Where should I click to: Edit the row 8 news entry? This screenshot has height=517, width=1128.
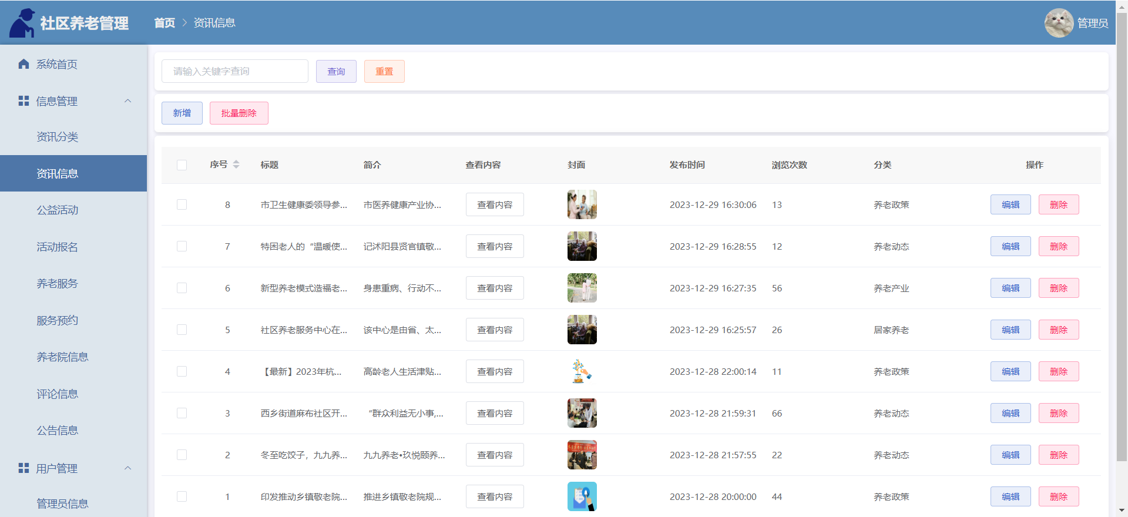tap(1010, 204)
